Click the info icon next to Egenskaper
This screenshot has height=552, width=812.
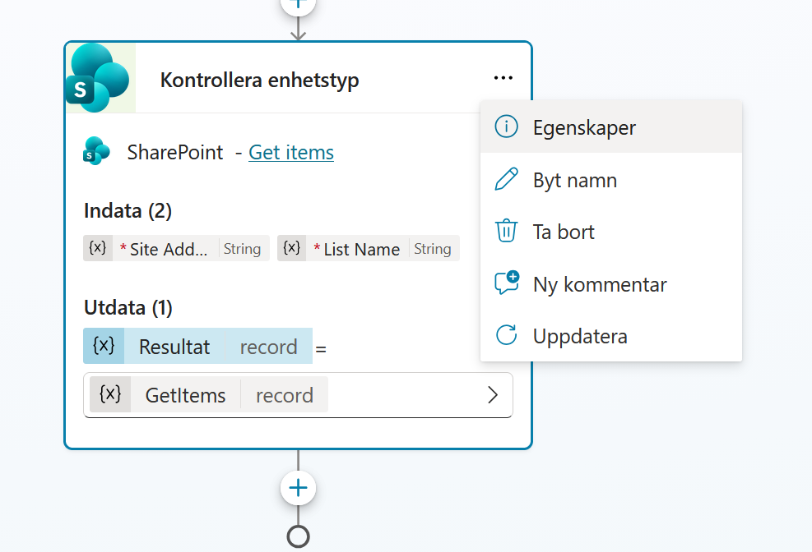click(x=506, y=126)
